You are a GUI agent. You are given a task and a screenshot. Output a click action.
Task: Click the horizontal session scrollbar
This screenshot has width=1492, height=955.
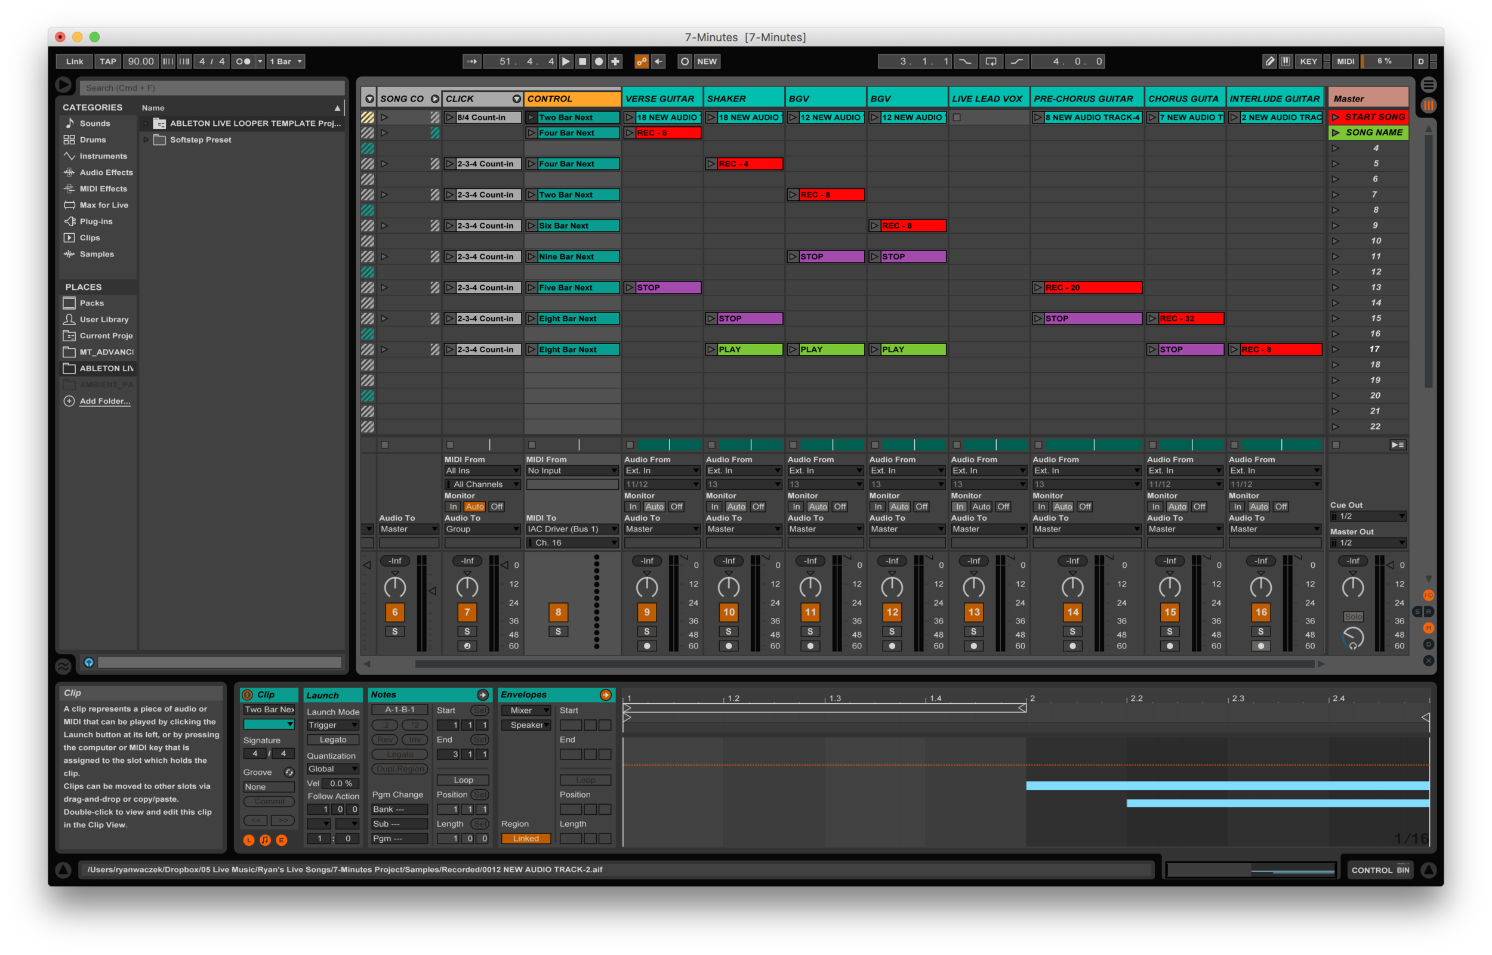[864, 664]
